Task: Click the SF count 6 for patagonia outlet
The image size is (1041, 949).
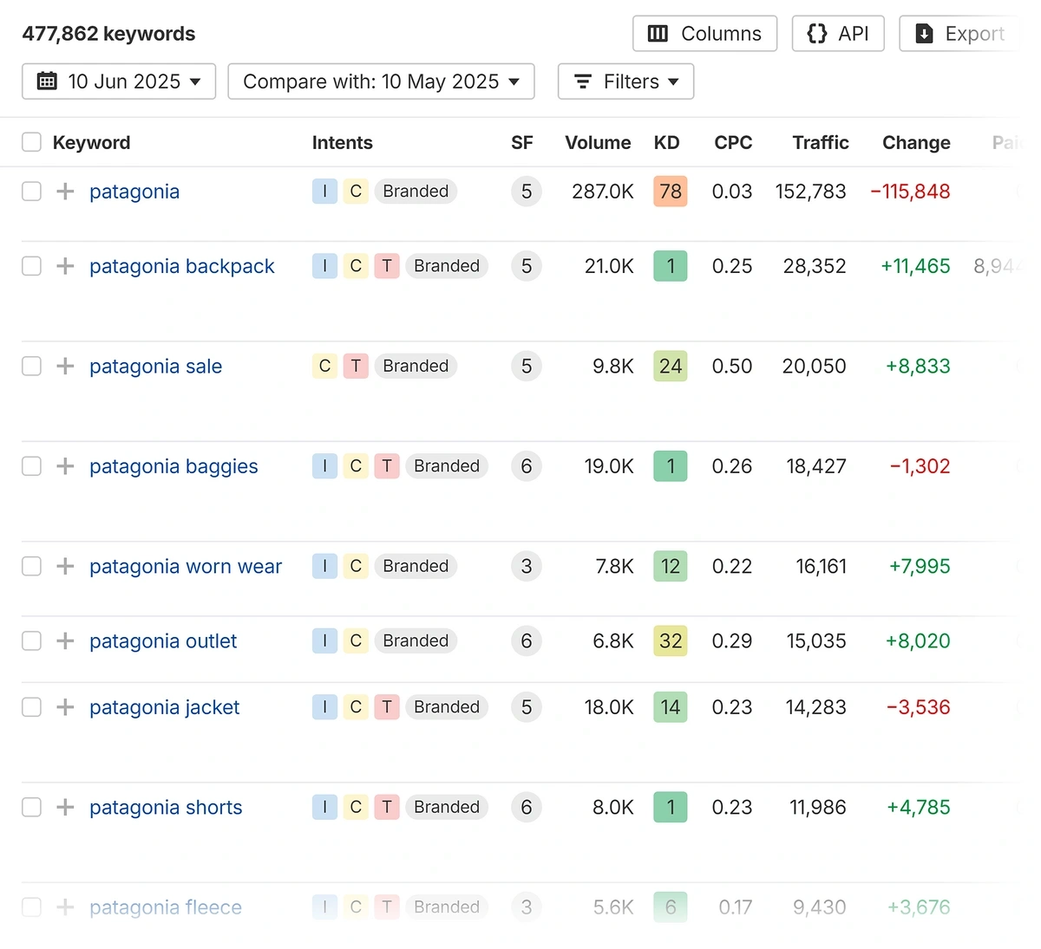Action: point(527,640)
